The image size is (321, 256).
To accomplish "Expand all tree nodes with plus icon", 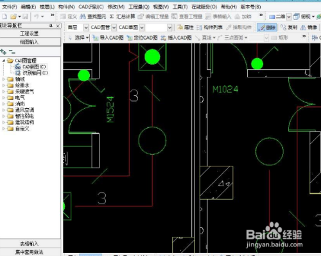I will (3, 52).
